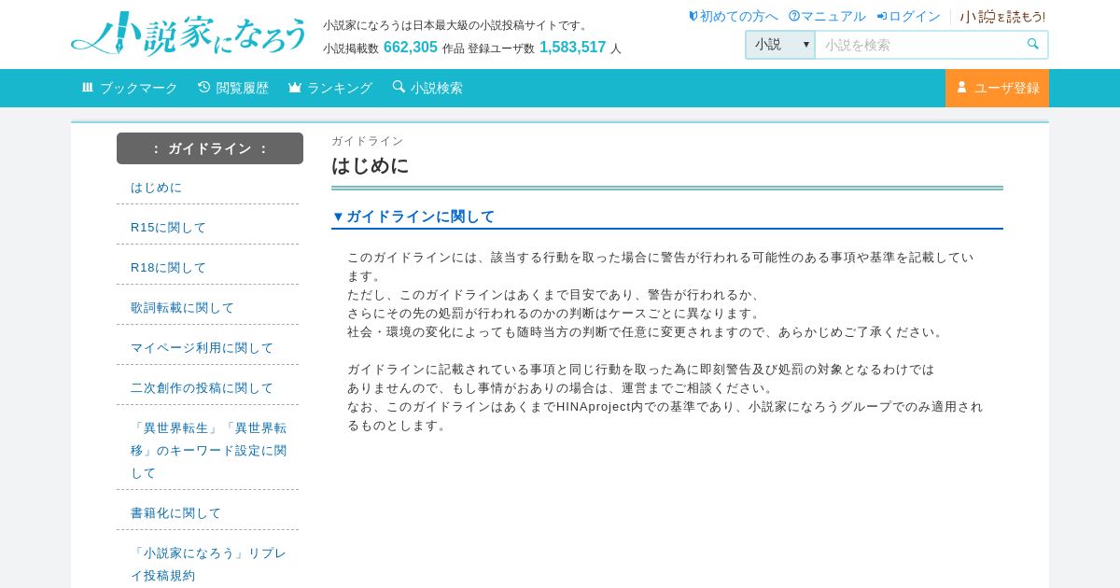Open the 小説 search category dropdown
Viewport: 1120px width, 588px height.
(780, 45)
